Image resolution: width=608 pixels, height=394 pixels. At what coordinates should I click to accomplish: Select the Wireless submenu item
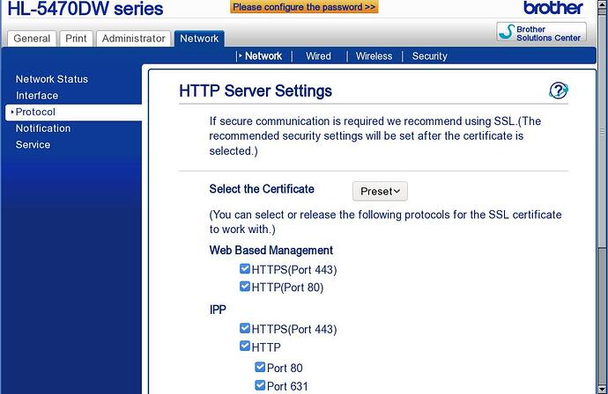point(374,56)
